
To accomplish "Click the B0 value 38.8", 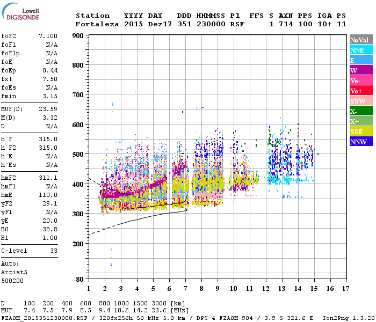I will (x=50, y=229).
